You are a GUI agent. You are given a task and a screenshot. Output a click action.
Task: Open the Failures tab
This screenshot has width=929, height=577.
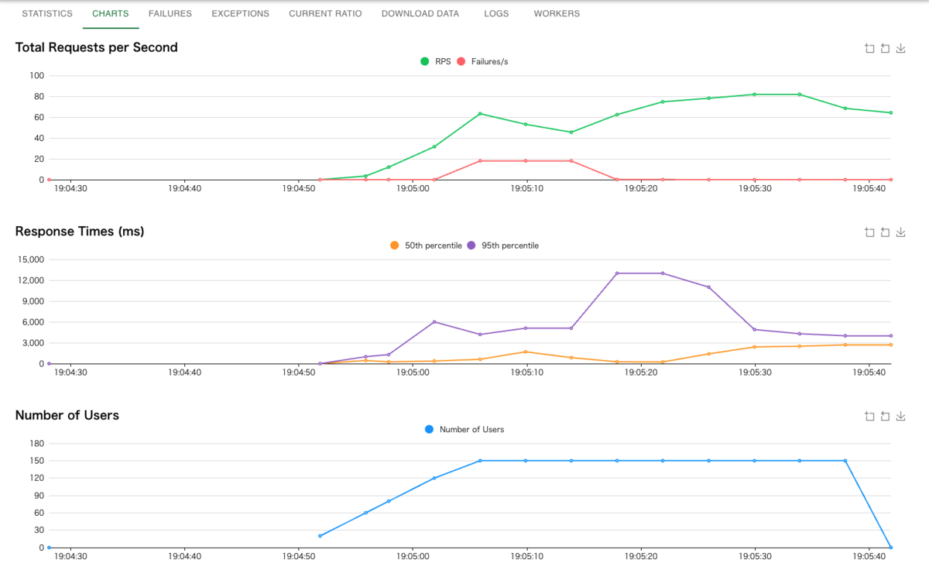(170, 14)
